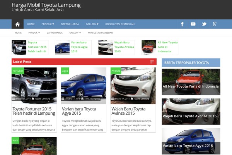Click the red Yaris featured thumbnail at top
Screen dimensions: 232x155
click(x=149, y=47)
